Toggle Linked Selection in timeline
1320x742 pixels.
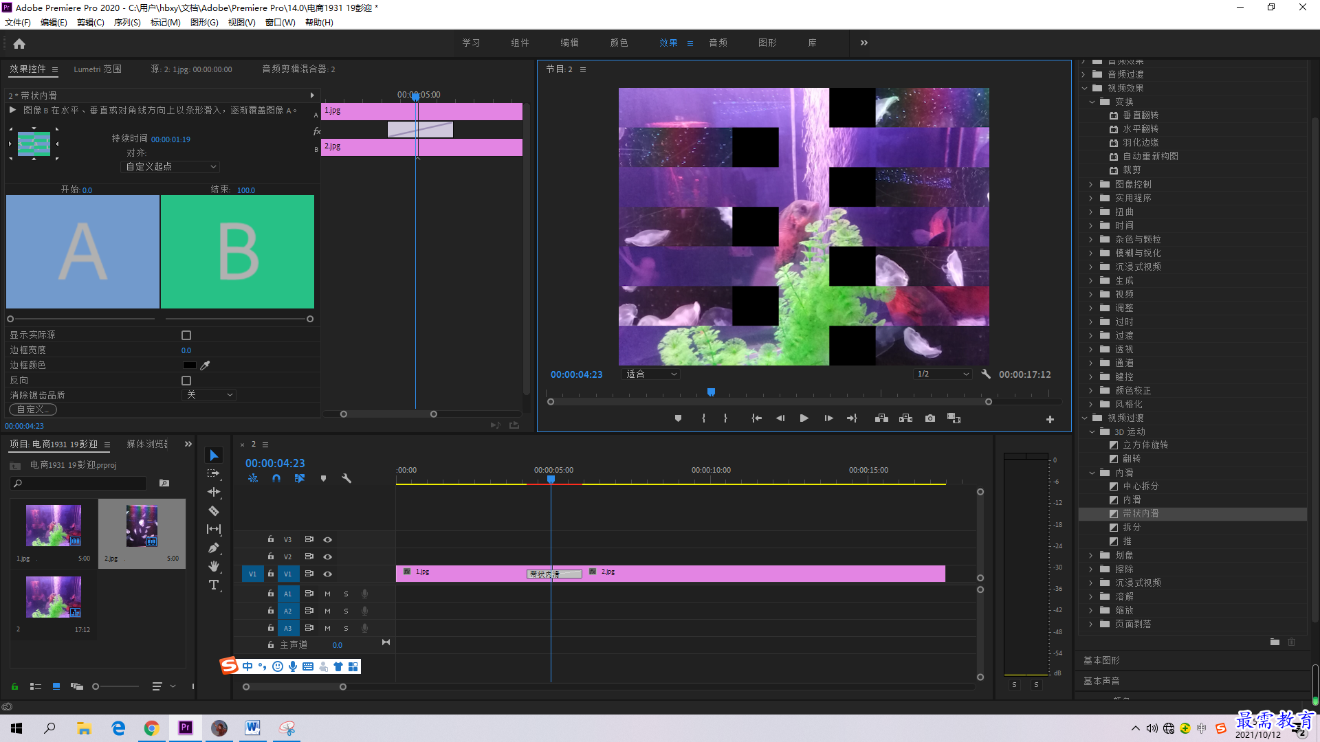[299, 478]
